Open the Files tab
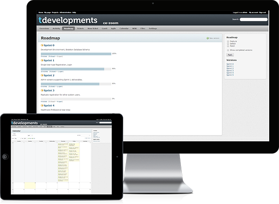 coord(143,28)
